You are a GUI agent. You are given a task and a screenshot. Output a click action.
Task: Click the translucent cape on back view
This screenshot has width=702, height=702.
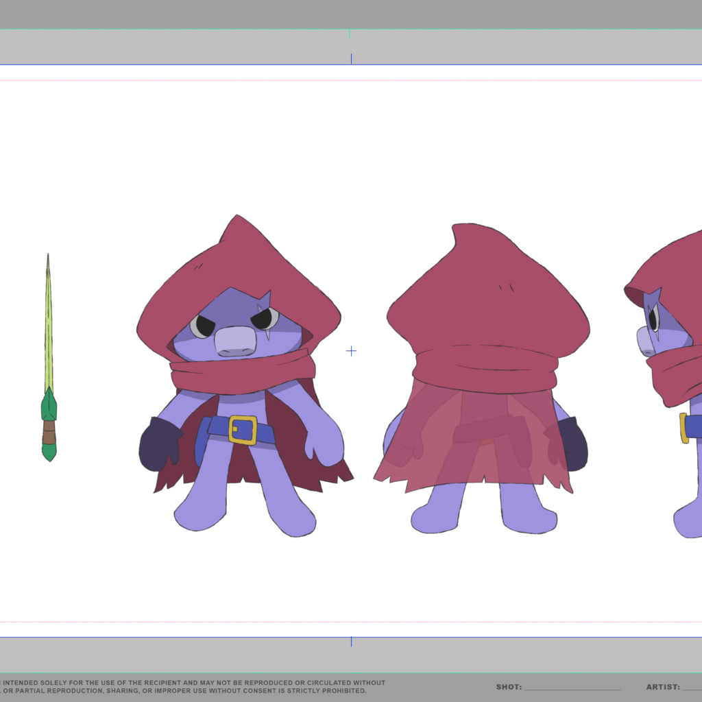(x=473, y=439)
